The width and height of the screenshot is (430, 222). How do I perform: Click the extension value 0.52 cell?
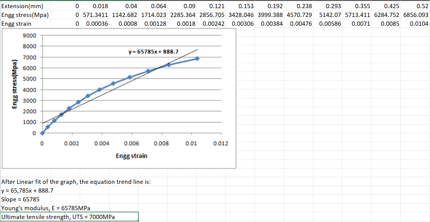pos(415,6)
